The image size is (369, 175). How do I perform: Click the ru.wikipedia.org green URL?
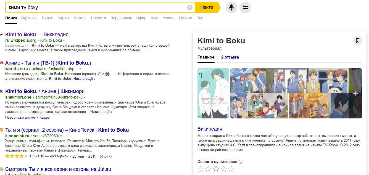point(21,41)
